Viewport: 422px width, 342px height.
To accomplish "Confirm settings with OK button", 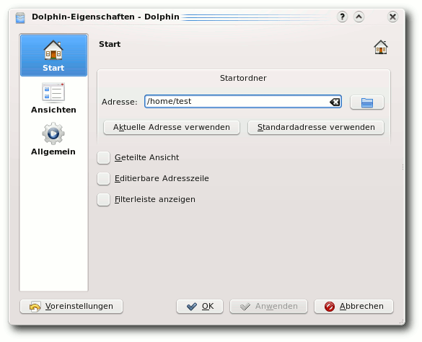I will 200,307.
